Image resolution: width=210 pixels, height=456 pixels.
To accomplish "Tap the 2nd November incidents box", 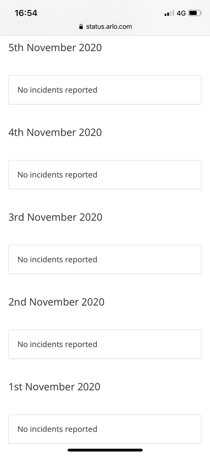I will click(105, 345).
